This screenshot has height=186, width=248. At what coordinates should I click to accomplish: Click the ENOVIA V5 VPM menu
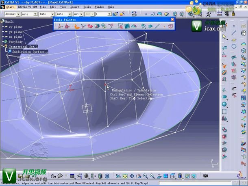(x=27, y=7)
